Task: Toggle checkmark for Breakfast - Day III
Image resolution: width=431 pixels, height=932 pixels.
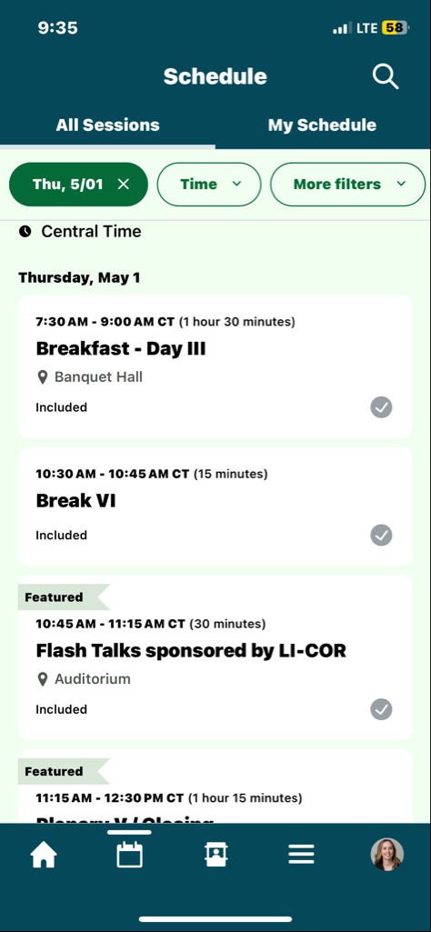Action: (x=381, y=407)
